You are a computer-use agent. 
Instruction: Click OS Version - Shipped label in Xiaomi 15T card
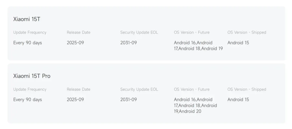click(x=247, y=32)
